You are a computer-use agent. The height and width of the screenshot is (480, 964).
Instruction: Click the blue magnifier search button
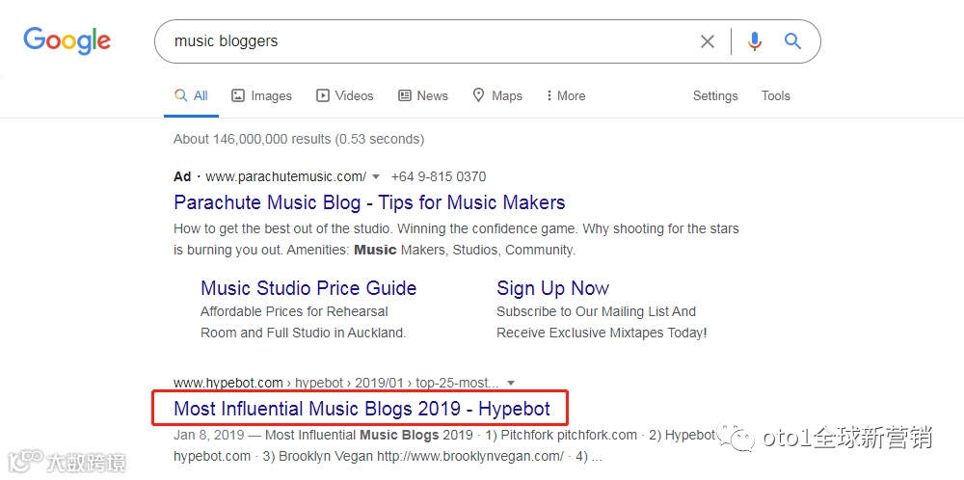pyautogui.click(x=793, y=41)
